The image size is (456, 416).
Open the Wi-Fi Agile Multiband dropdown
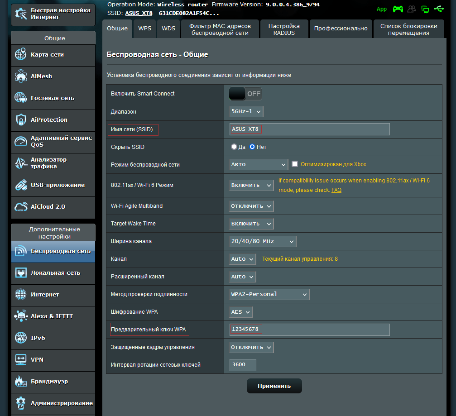click(x=251, y=206)
